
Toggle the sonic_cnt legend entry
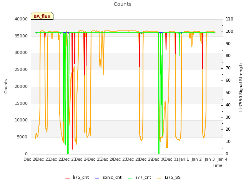point(108,178)
